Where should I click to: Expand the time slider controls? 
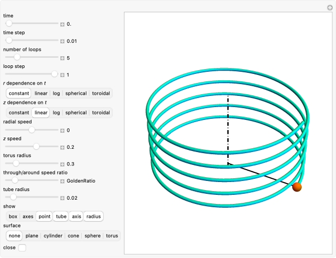tap(62, 24)
